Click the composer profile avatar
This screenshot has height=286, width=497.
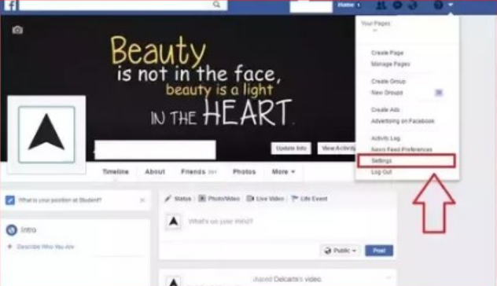[x=173, y=222]
